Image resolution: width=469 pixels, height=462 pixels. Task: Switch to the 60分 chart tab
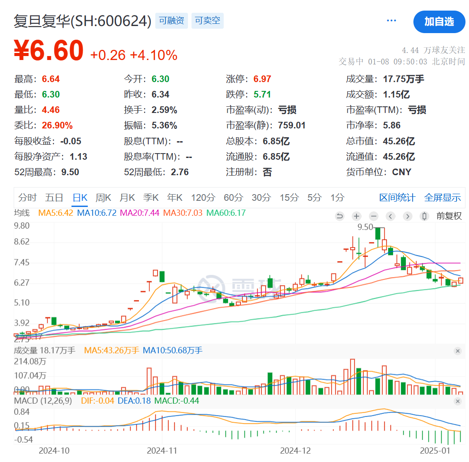coord(233,198)
